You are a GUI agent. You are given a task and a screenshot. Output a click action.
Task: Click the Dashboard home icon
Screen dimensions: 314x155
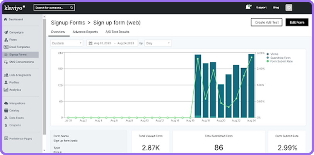coord(5,19)
